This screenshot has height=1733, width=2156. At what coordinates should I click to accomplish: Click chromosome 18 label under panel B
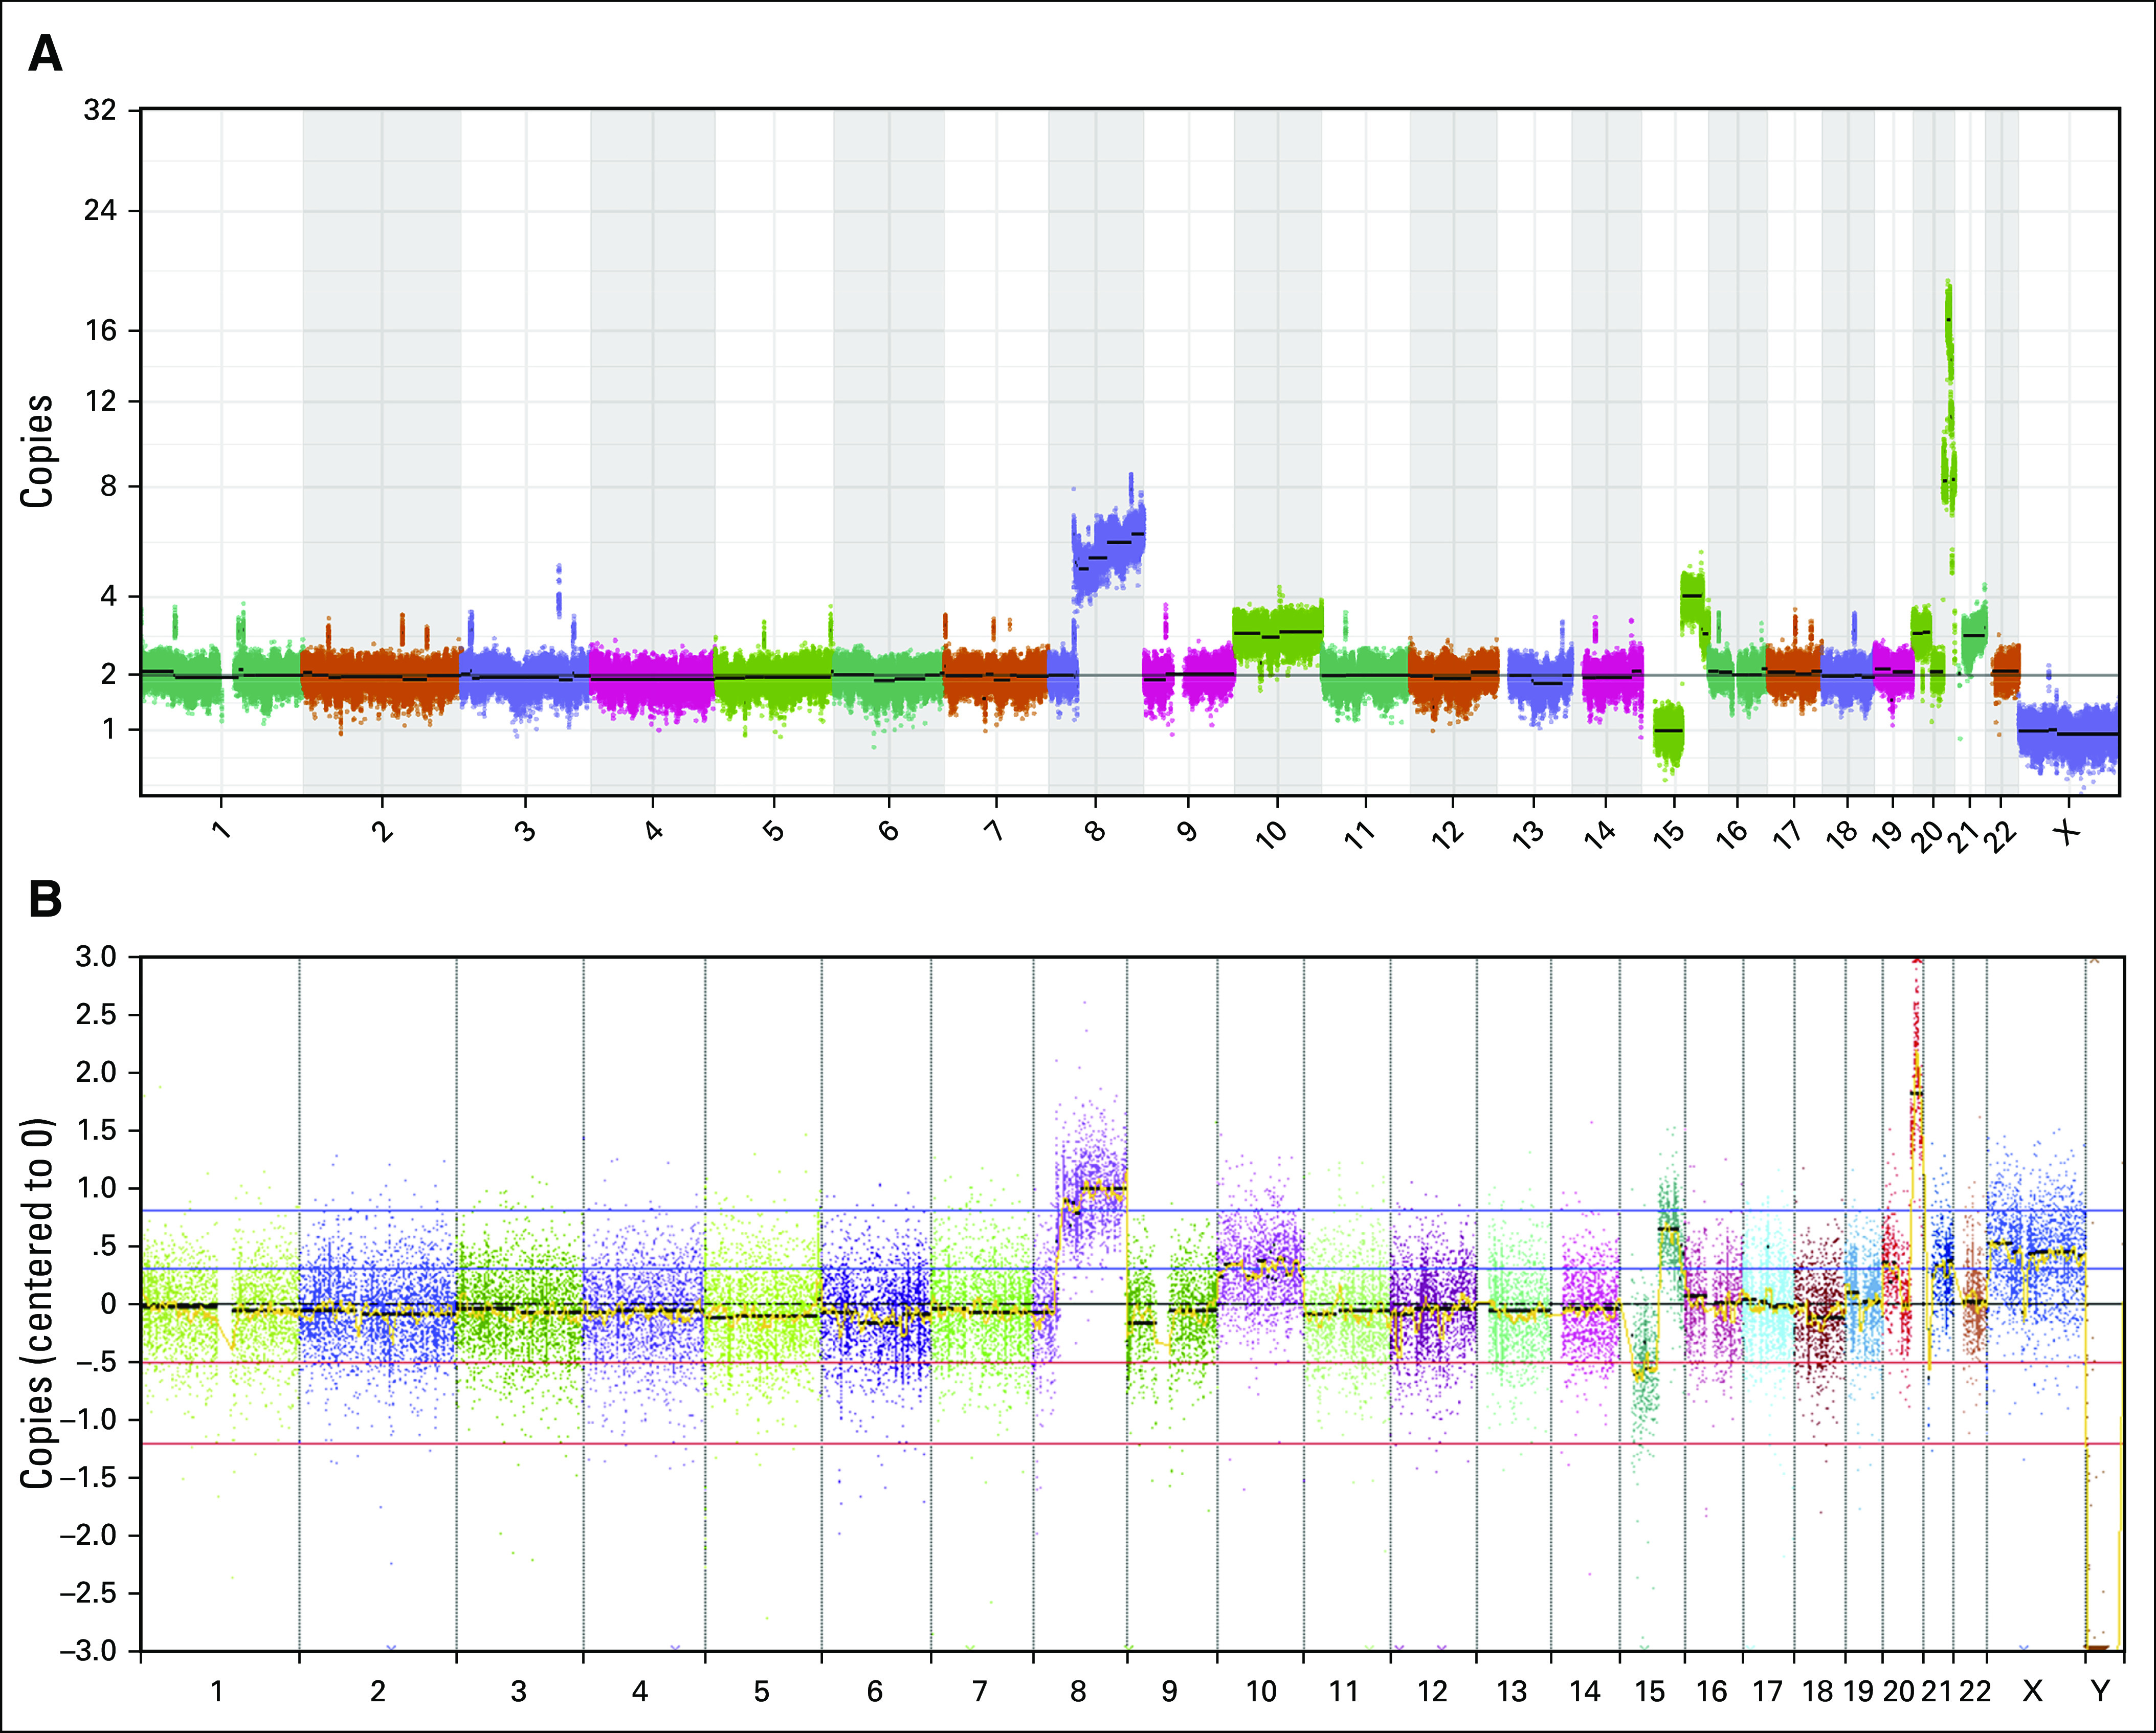[x=1818, y=1691]
